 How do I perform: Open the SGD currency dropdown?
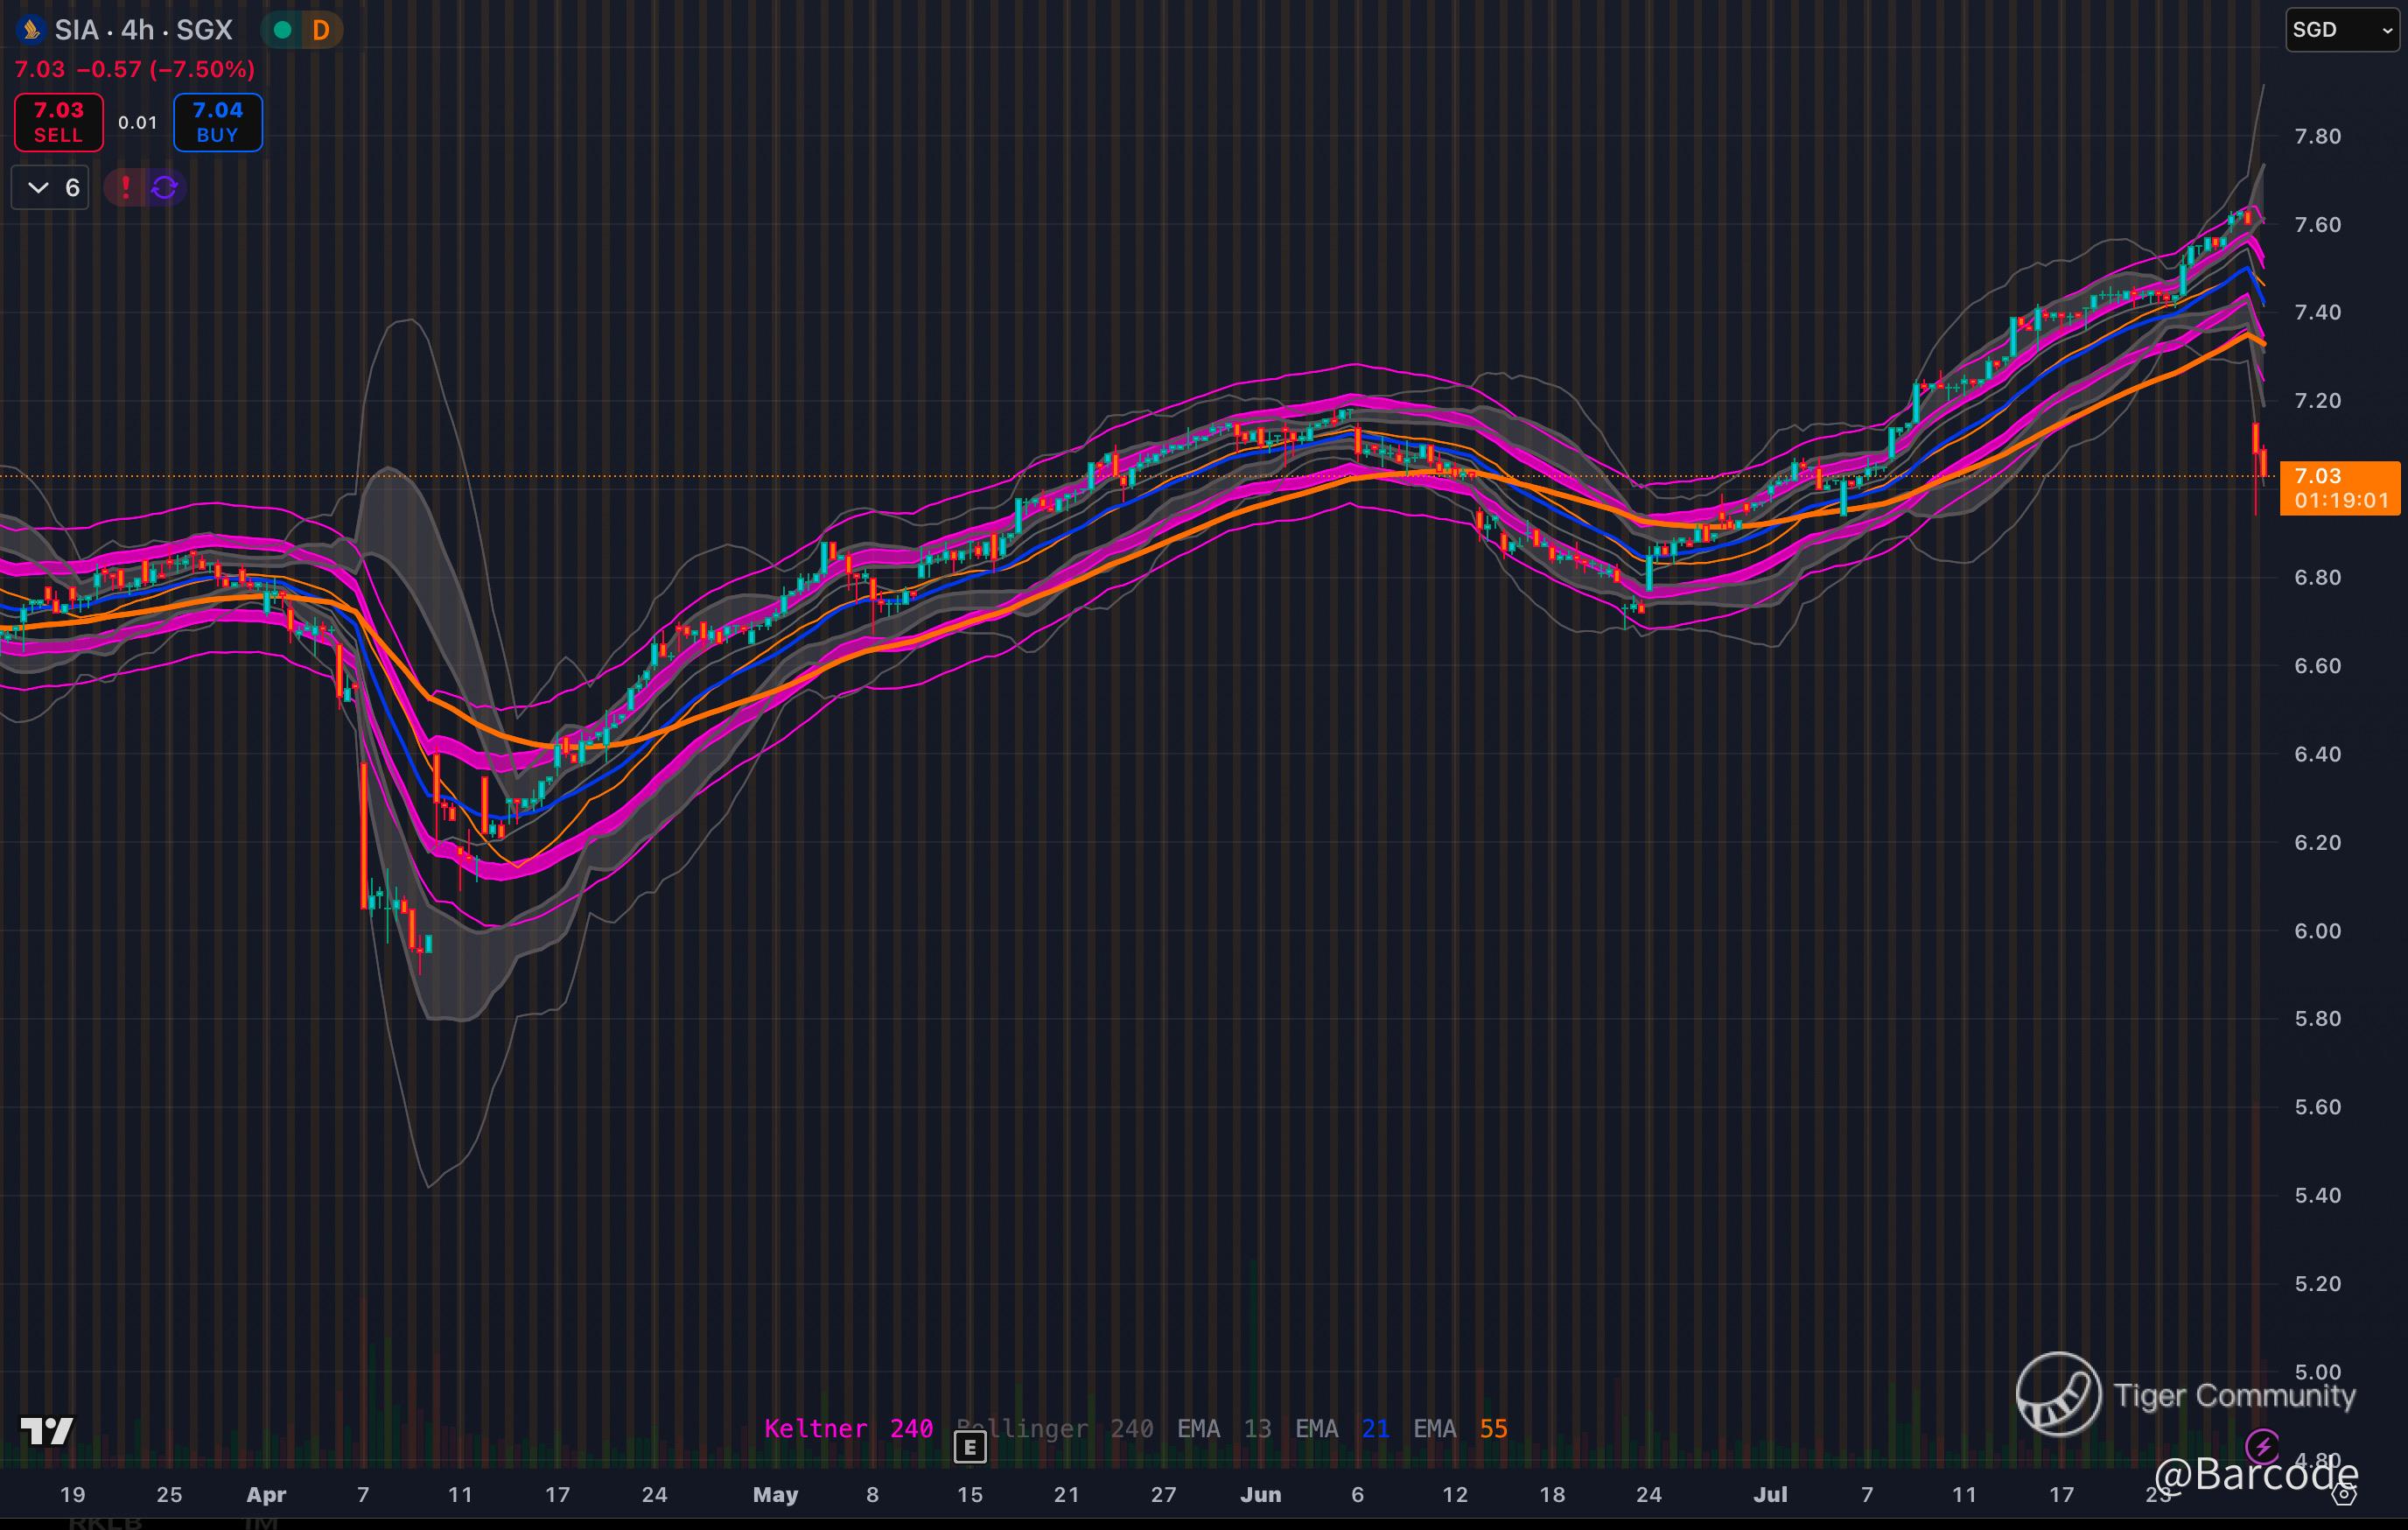tap(2343, 30)
